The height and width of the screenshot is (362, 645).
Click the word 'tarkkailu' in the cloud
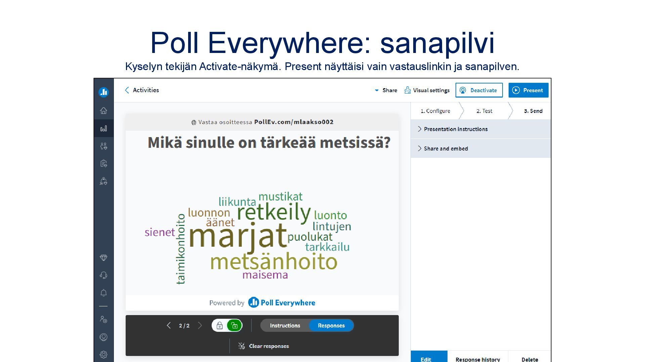(327, 247)
